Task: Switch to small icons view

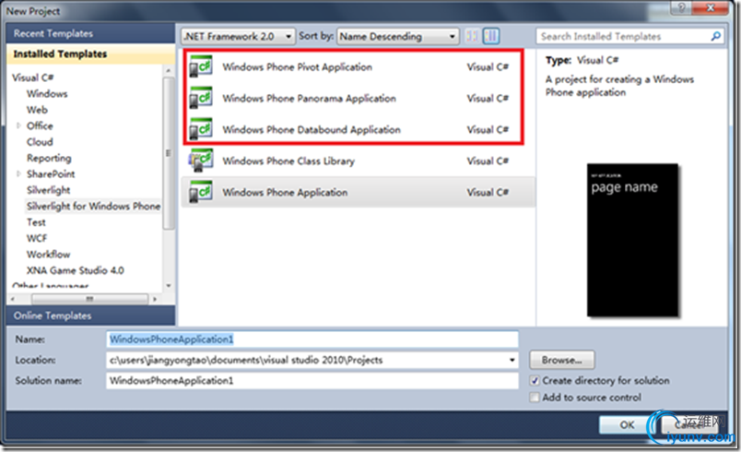Action: coord(472,36)
